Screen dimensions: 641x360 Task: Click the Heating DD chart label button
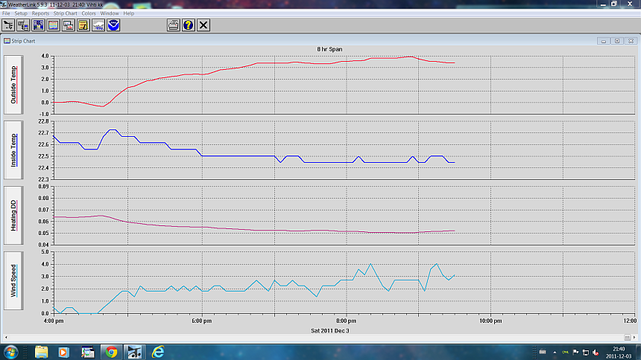pos(13,216)
